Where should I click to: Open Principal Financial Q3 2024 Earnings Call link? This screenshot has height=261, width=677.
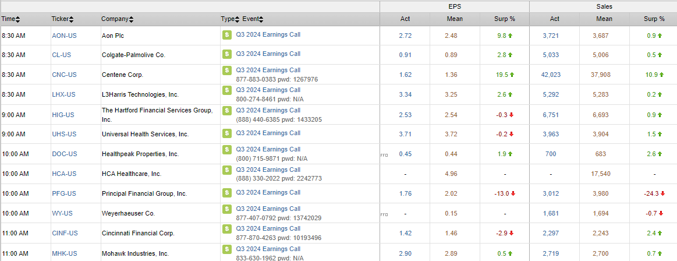click(268, 192)
